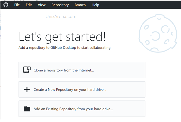Viewport: 181px width, 122px height.
Task: Click the GitHub Octocat logo icon
Action: (x=6, y=5)
